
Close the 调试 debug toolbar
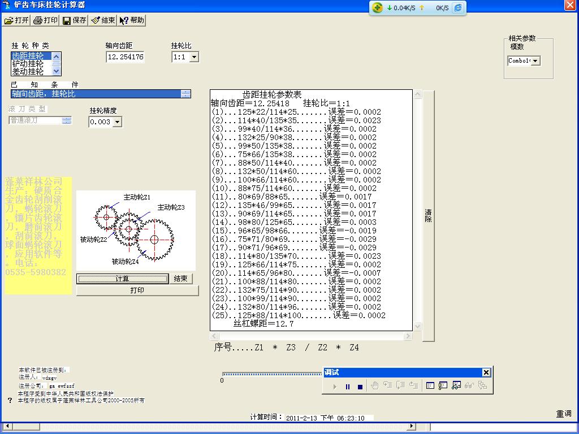click(486, 372)
